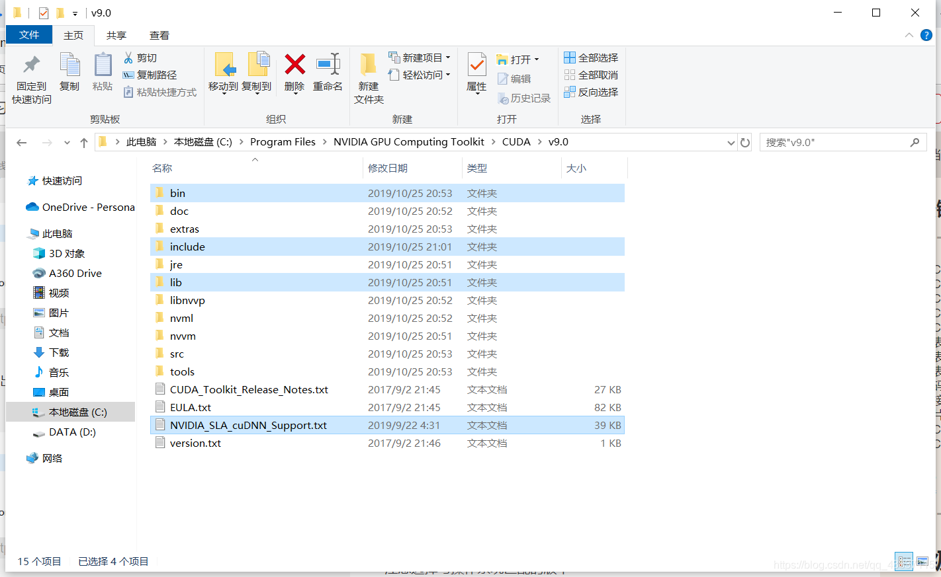Viewport: 941px width, 577px height.
Task: Click Copy path in the ribbon
Action: 150,75
